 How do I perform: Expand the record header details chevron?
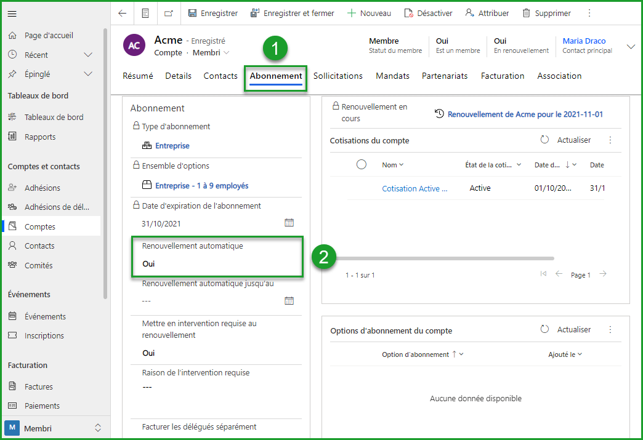[x=631, y=47]
